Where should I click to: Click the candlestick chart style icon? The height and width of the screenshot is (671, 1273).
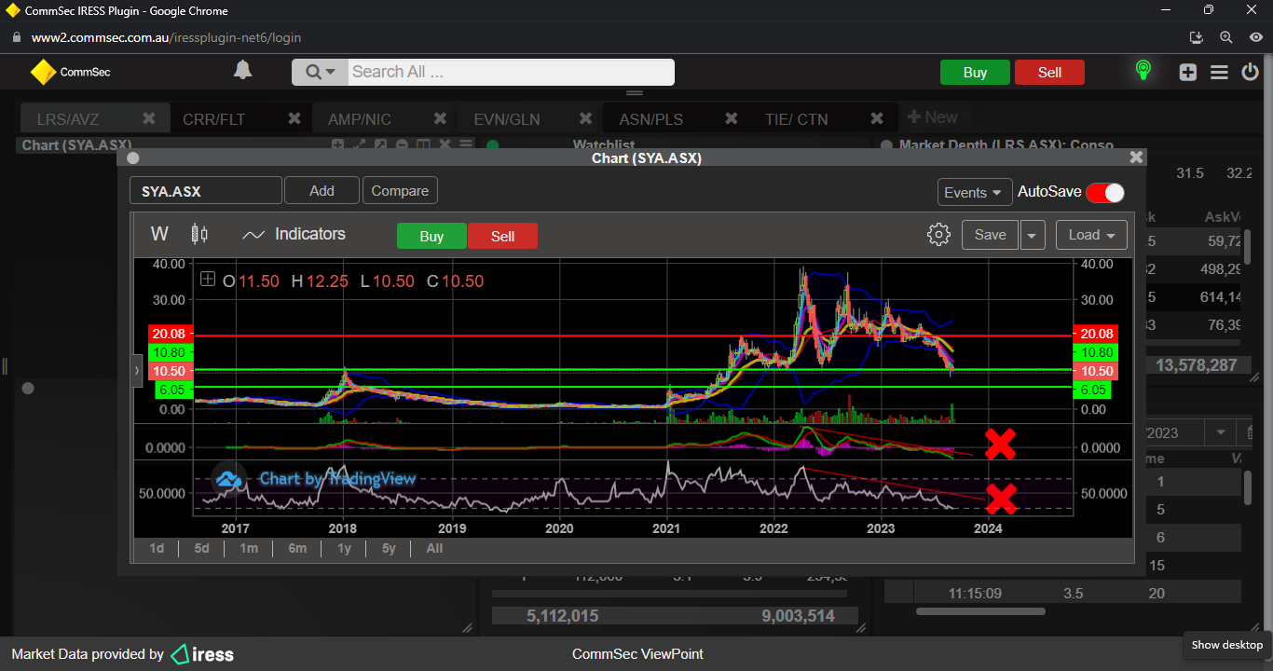click(x=199, y=234)
